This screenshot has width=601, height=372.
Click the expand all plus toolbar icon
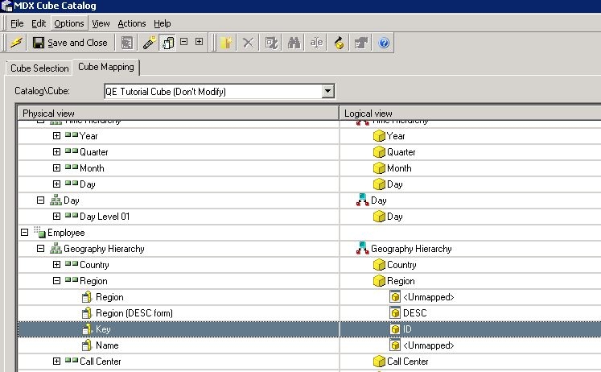199,42
